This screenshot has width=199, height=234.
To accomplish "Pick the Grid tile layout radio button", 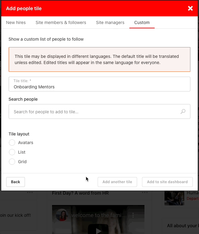I will (12, 162).
